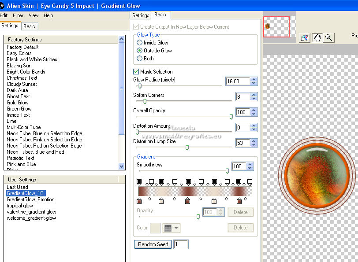Select Gold Glow preset
This screenshot has width=358, height=262.
[18, 103]
